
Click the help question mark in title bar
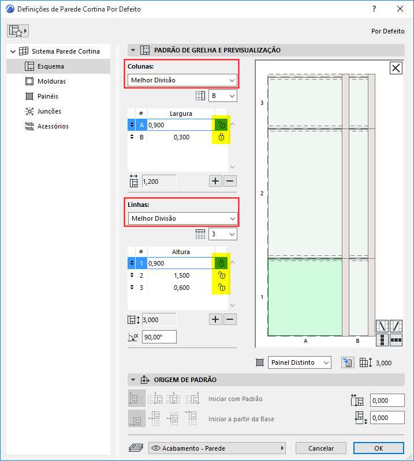coord(374,9)
